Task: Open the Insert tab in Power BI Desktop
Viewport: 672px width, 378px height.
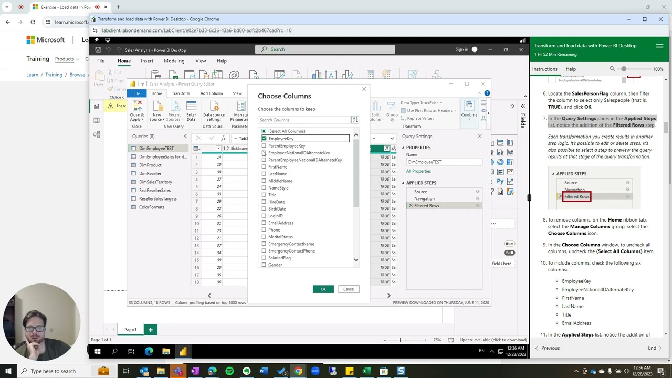Action: (147, 61)
